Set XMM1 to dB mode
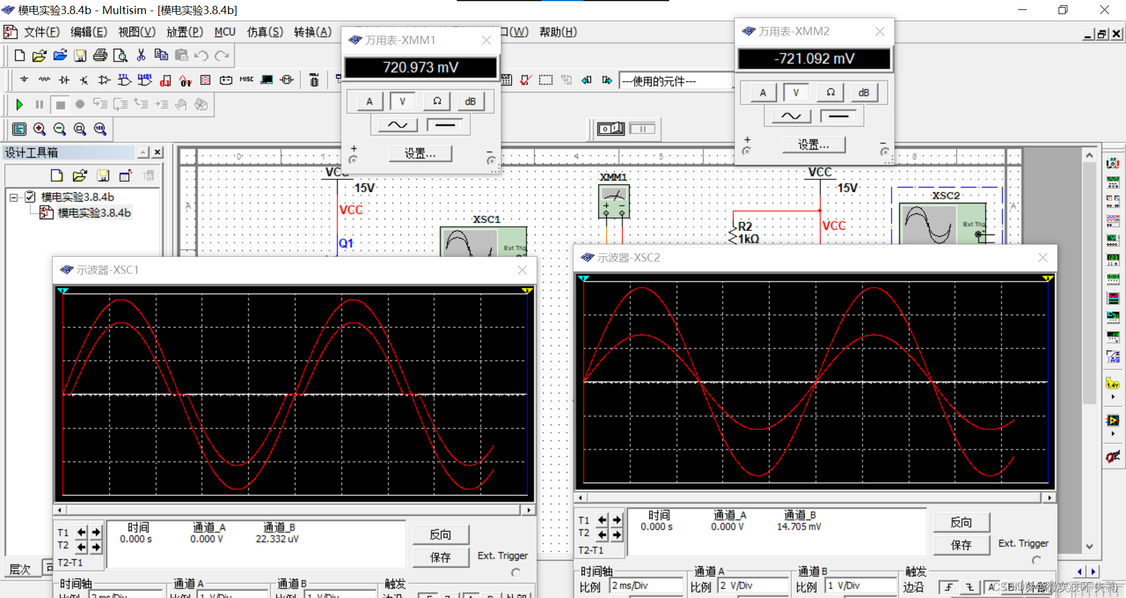1126x598 pixels. [470, 101]
